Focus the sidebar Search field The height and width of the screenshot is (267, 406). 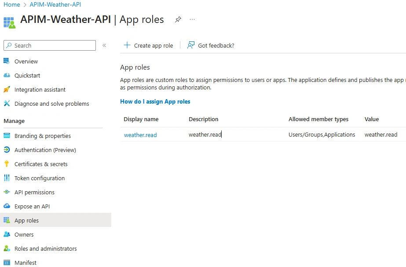[x=50, y=45]
